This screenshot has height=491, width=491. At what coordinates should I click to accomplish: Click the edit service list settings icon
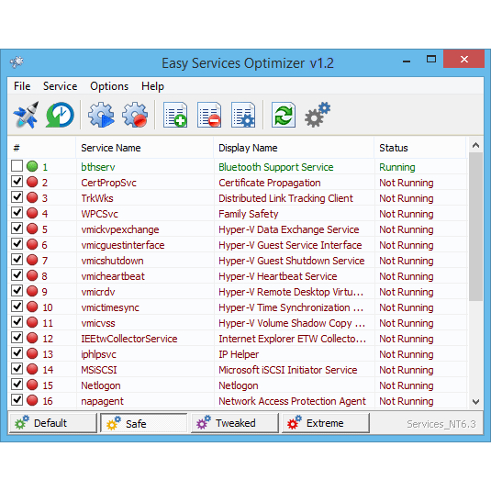tap(243, 115)
